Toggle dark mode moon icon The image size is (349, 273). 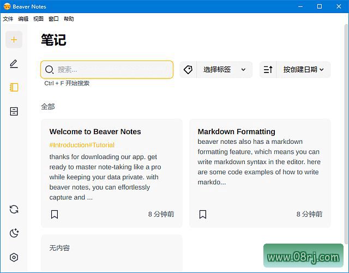pos(14,233)
